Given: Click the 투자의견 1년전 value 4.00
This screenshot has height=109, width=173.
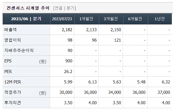Looking at the screenshot, I should (x=166, y=103).
